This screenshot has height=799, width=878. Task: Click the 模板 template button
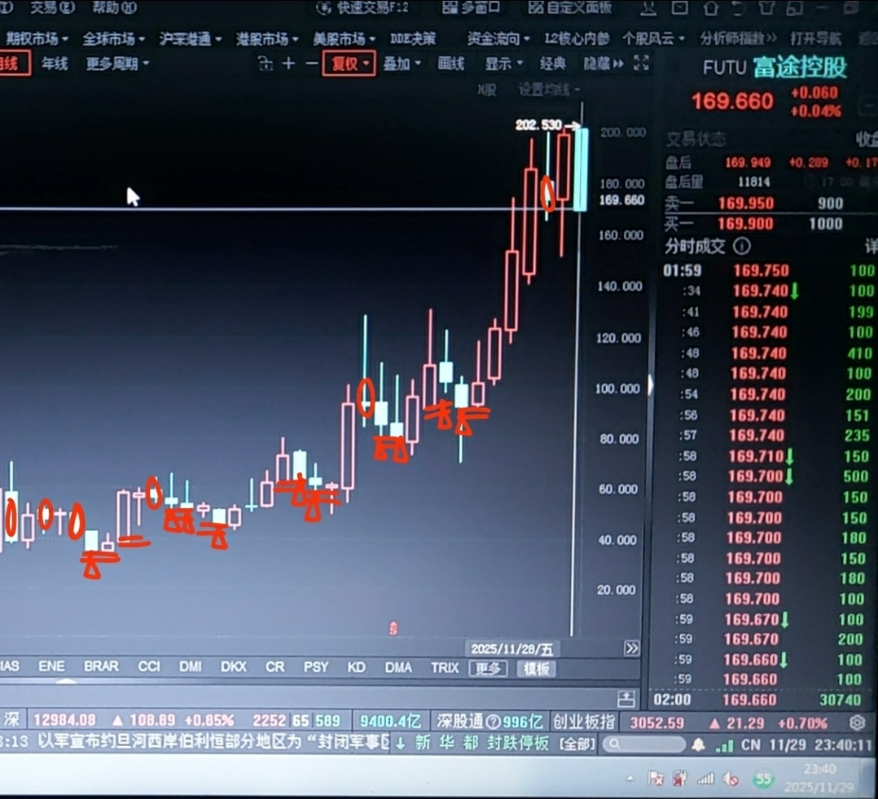point(537,669)
